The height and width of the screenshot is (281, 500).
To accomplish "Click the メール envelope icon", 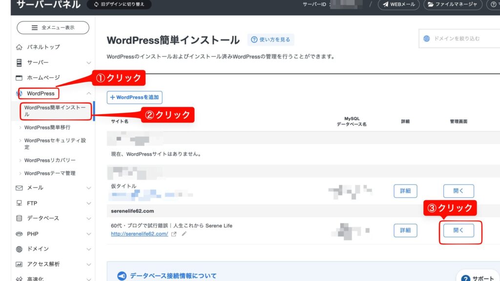I will click(x=19, y=188).
